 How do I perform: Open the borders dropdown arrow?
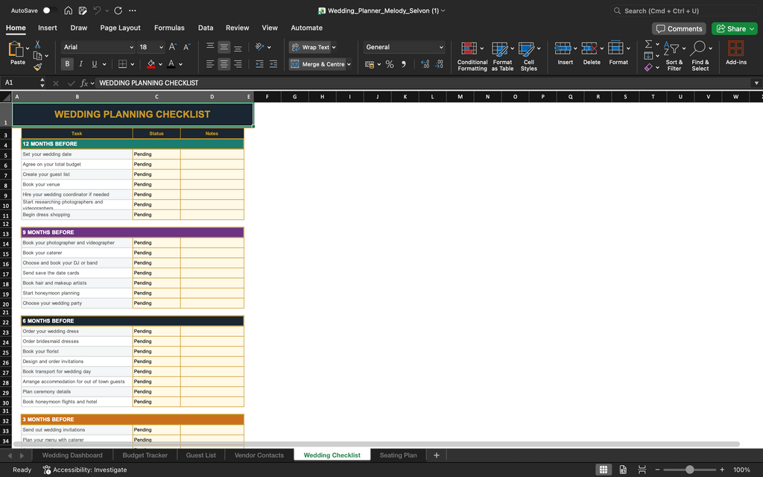tap(133, 64)
